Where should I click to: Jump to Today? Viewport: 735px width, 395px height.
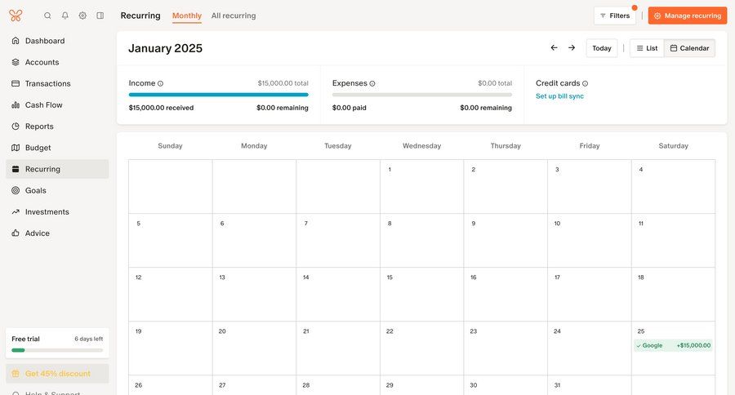601,48
